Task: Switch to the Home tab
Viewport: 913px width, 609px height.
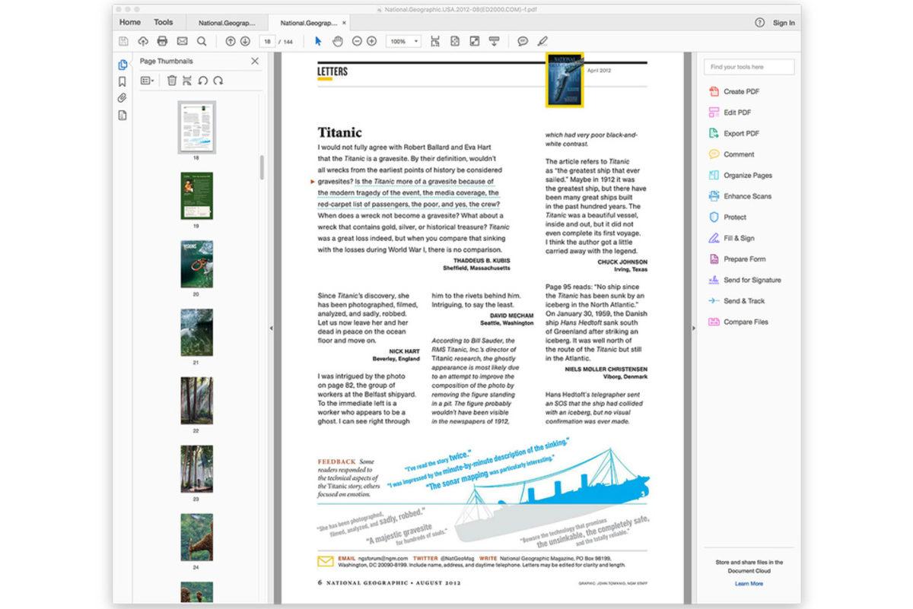Action: pos(129,22)
